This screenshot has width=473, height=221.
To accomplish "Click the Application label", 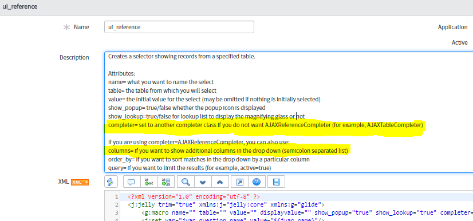I will (x=452, y=27).
